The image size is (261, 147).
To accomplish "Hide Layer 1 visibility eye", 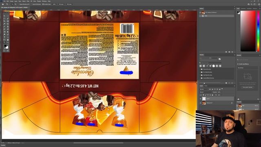I will (x=200, y=99).
